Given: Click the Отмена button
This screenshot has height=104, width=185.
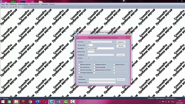Looking at the screenshot, I should (x=121, y=46).
